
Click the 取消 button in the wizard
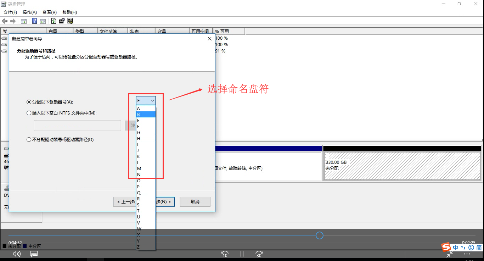195,202
